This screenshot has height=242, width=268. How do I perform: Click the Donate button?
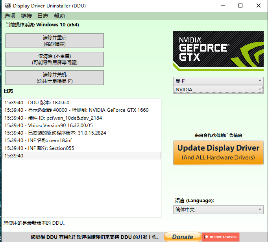pos(183,237)
